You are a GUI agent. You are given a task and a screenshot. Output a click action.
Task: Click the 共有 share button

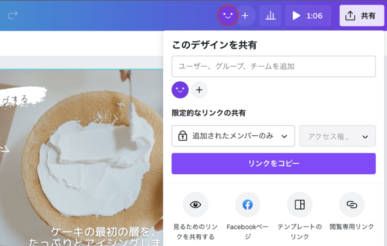[362, 15]
